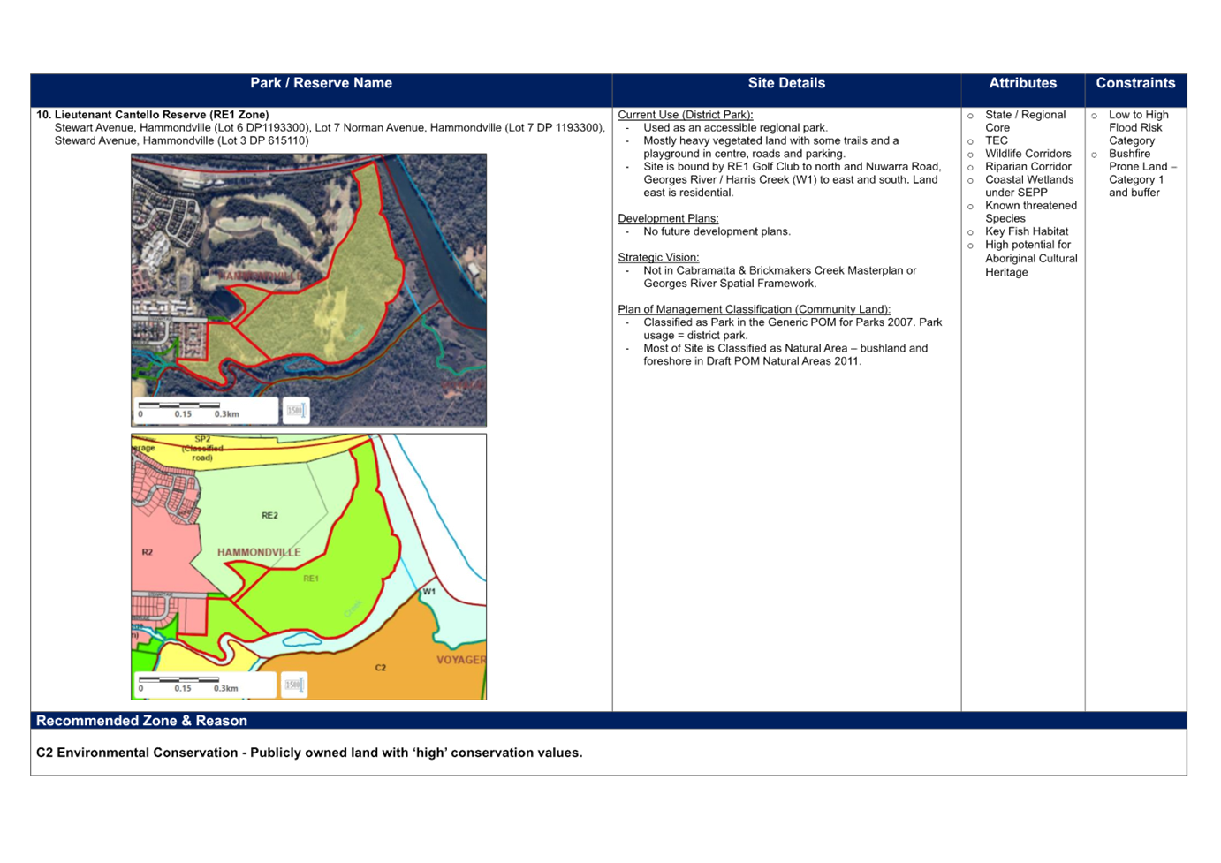The width and height of the screenshot is (1221, 863).
Task: Select 'Used as an accessible regional park.' bullet
Action: tap(735, 128)
